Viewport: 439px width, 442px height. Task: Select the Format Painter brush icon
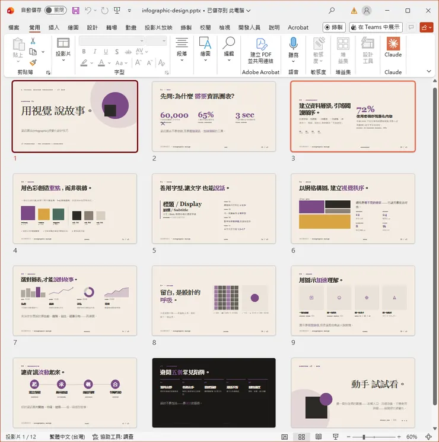tap(33, 62)
